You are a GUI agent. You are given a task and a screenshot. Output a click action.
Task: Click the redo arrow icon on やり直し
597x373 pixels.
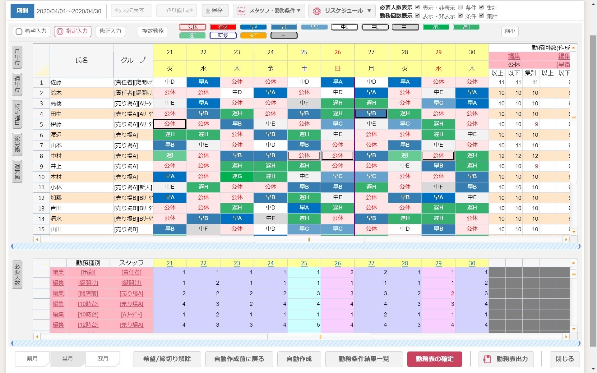coord(190,10)
